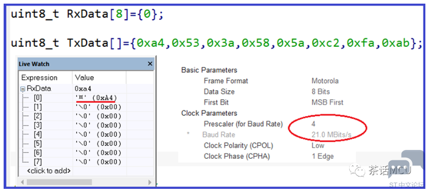Click the Prescaler (for Baud Rate) label
Image resolution: width=429 pixels, height=193 pixels.
(x=243, y=124)
